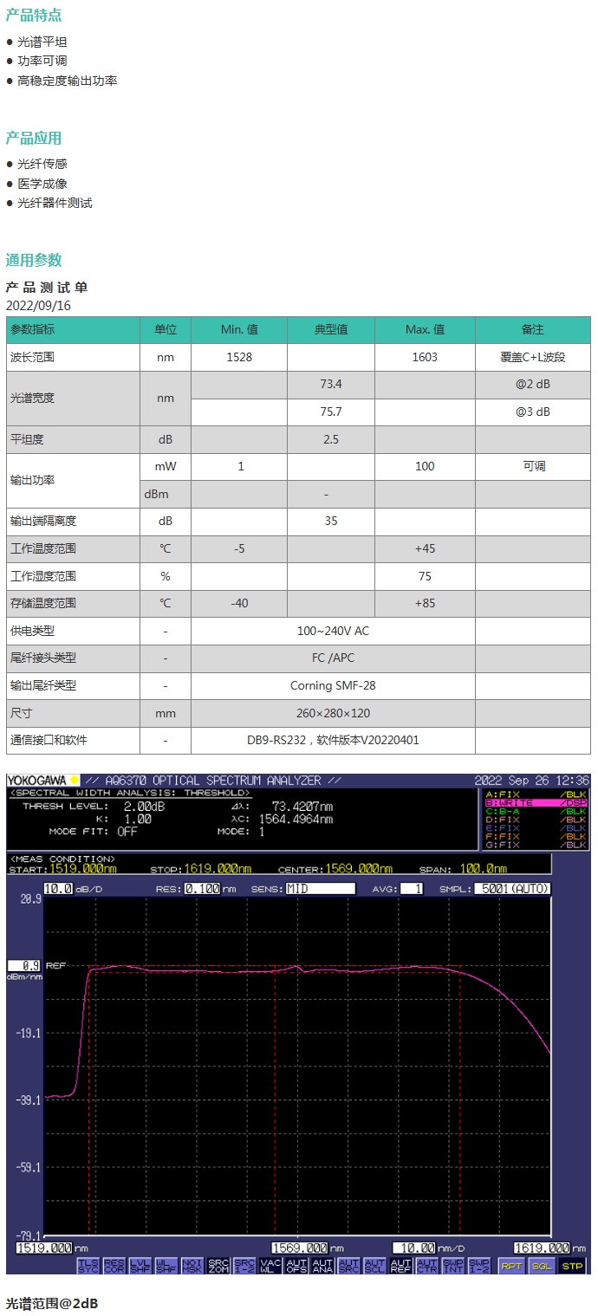Click the Corning SMF-28 cell
Viewport: 598px width, 1316px height.
point(333,685)
